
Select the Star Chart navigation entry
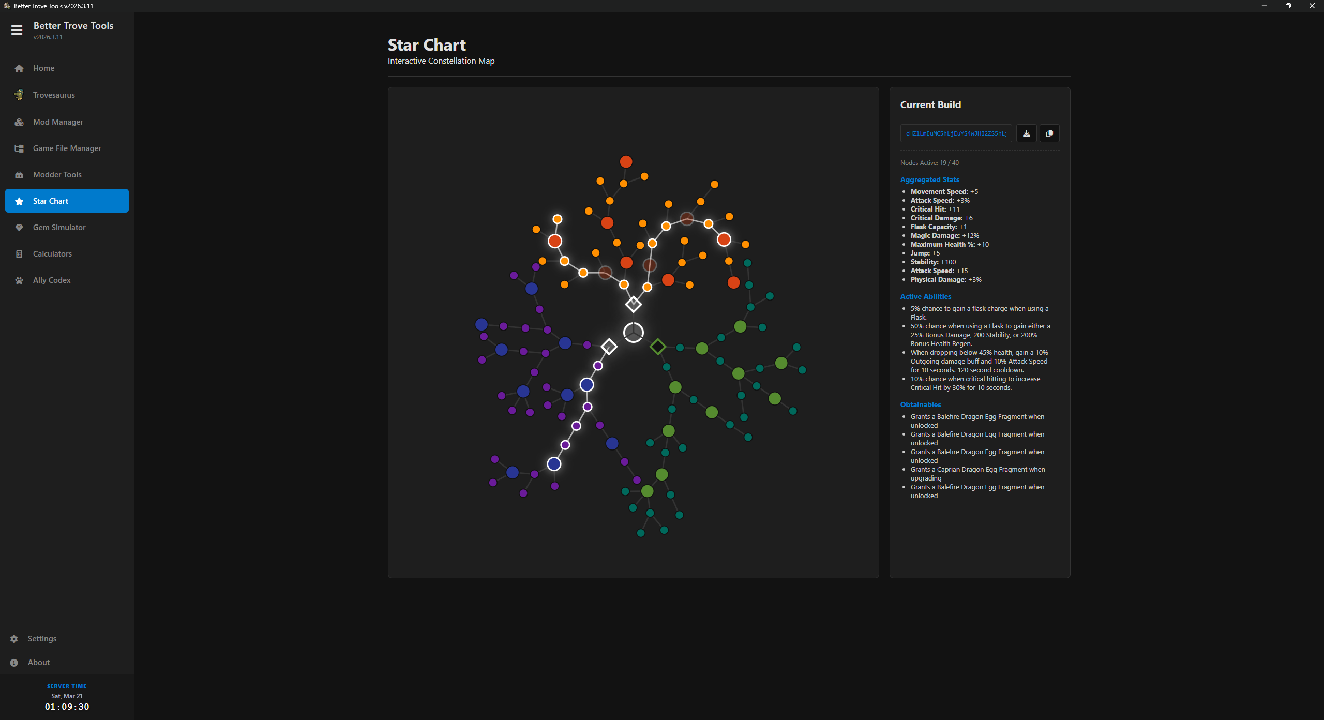51,201
